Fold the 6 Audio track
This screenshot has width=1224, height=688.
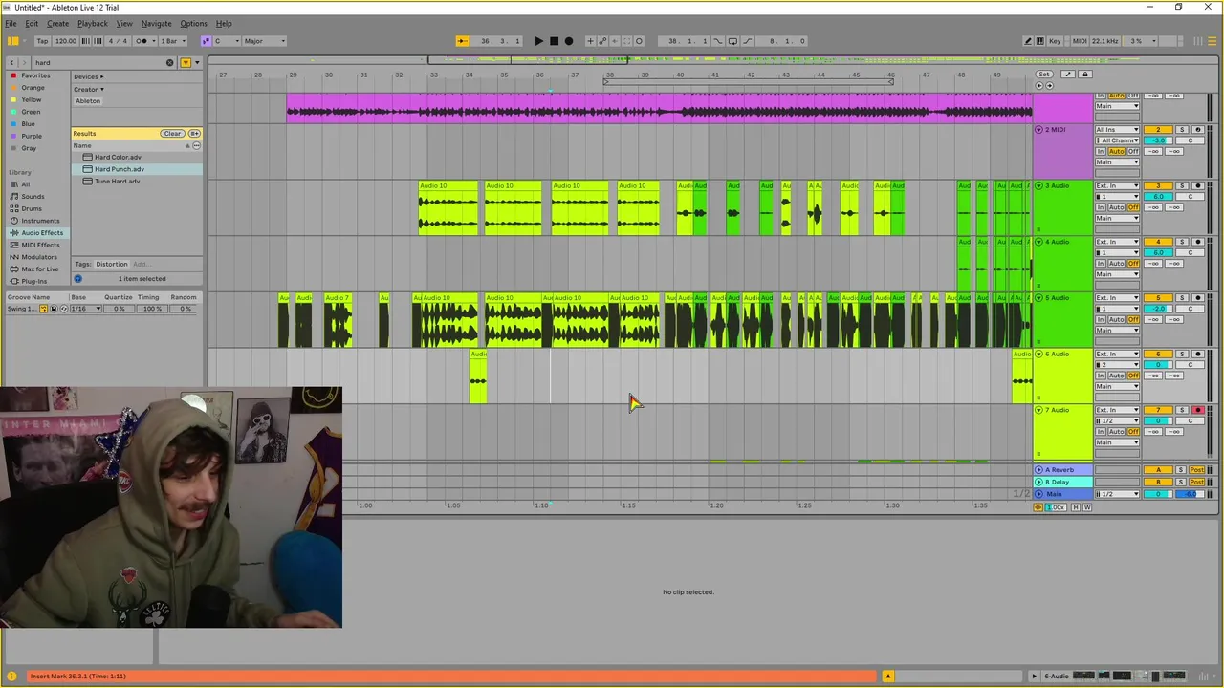pyautogui.click(x=1039, y=355)
